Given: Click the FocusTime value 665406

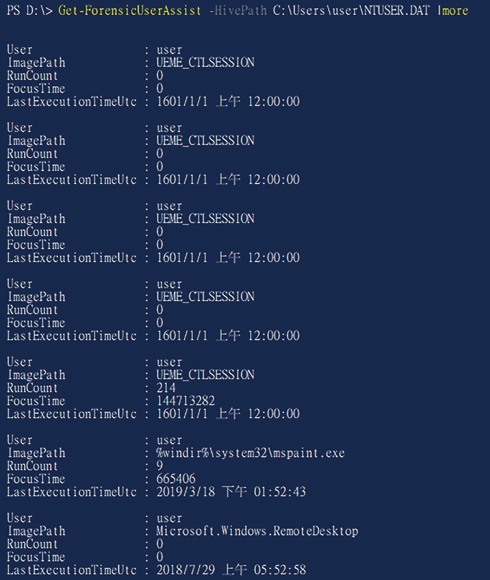Looking at the screenshot, I should [175, 479].
